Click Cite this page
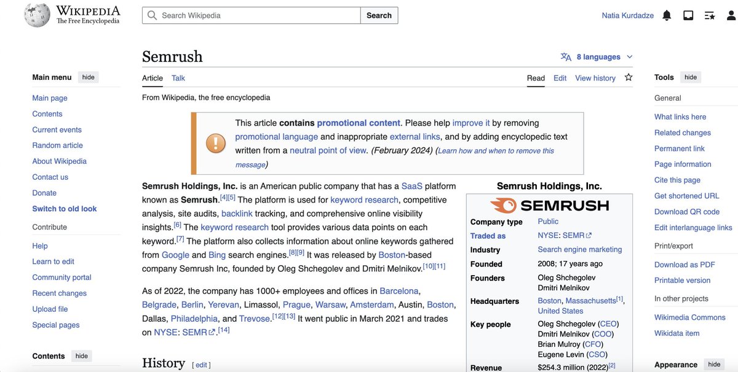This screenshot has height=372, width=738. tap(677, 180)
